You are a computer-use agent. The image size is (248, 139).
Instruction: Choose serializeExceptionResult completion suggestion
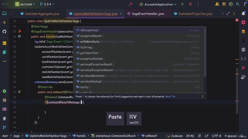point(138,70)
